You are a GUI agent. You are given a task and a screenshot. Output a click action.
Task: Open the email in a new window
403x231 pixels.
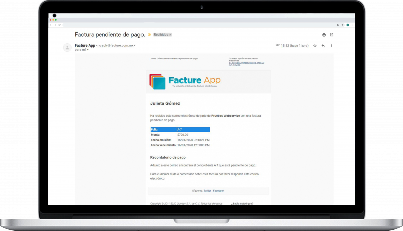[332, 35]
